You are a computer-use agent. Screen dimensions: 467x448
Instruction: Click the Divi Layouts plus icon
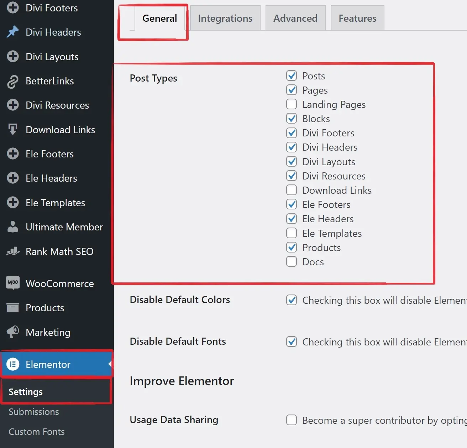point(13,56)
